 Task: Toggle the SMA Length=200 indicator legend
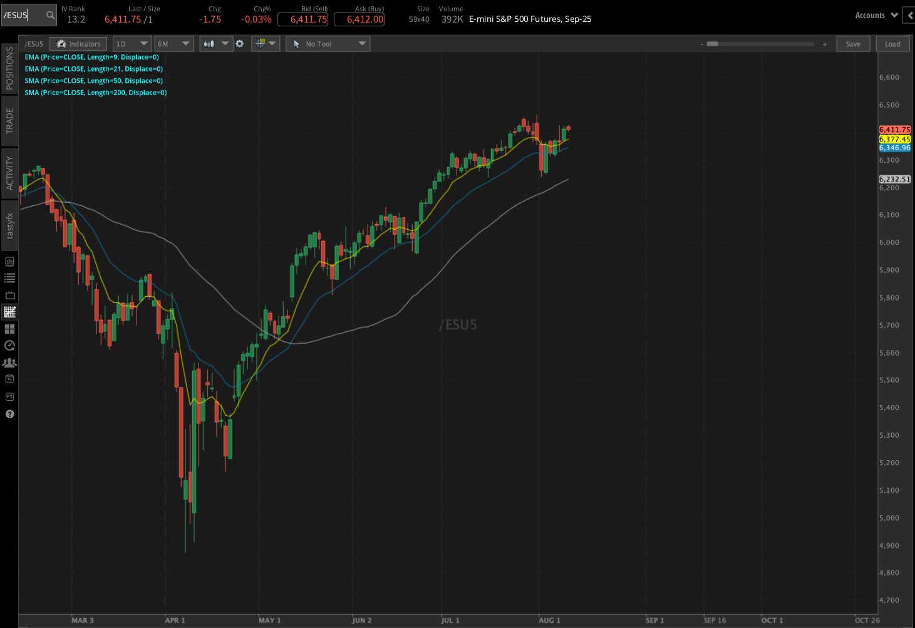[x=95, y=92]
